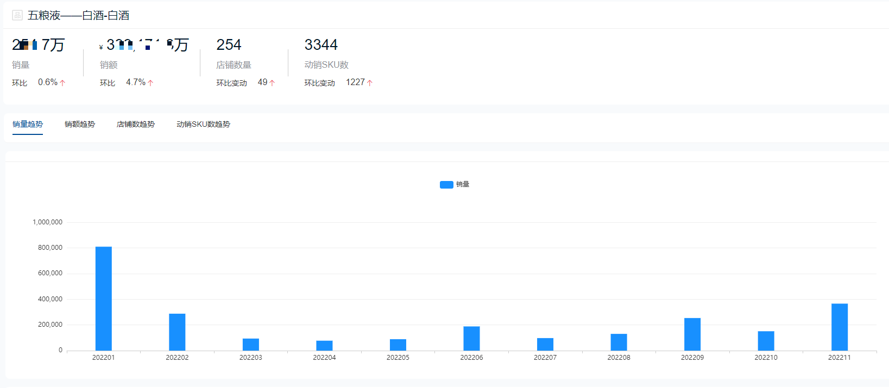889x388 pixels.
Task: Select the 202202 sales bar
Action: [x=177, y=332]
